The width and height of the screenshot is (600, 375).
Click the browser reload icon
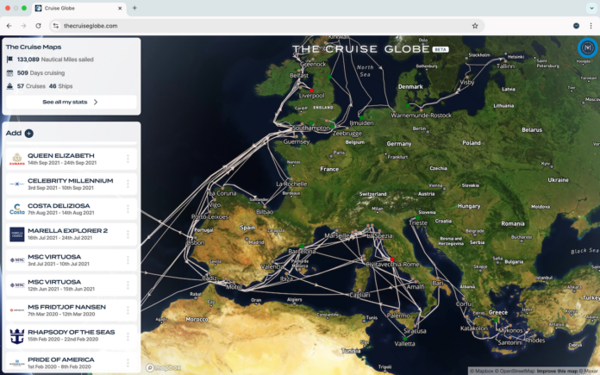click(x=39, y=26)
